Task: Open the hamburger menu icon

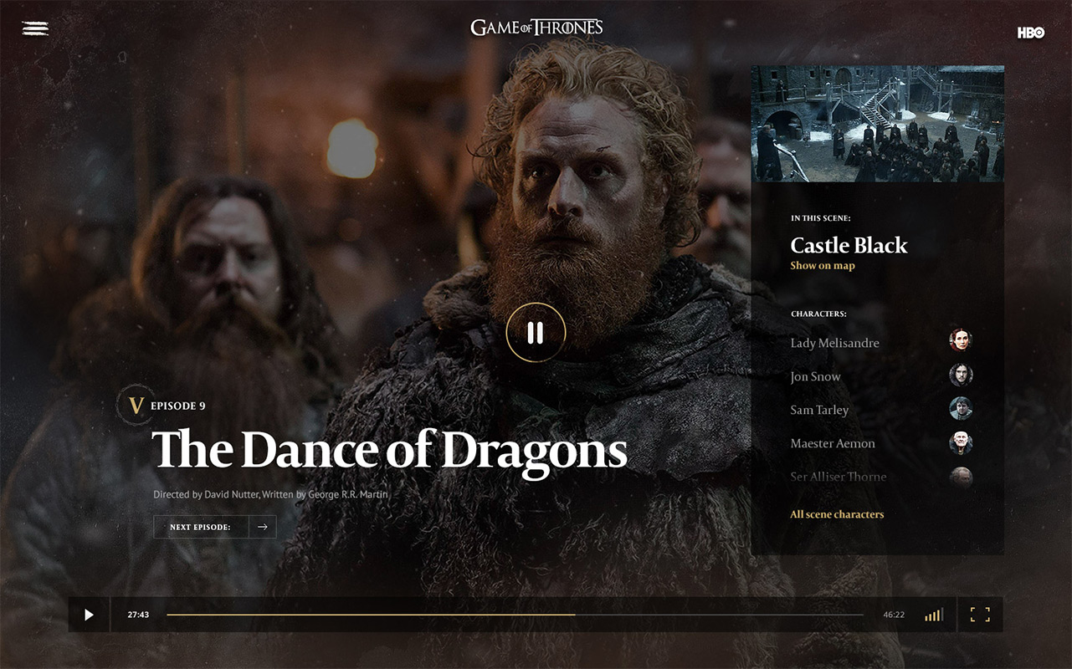Action: coord(35,28)
